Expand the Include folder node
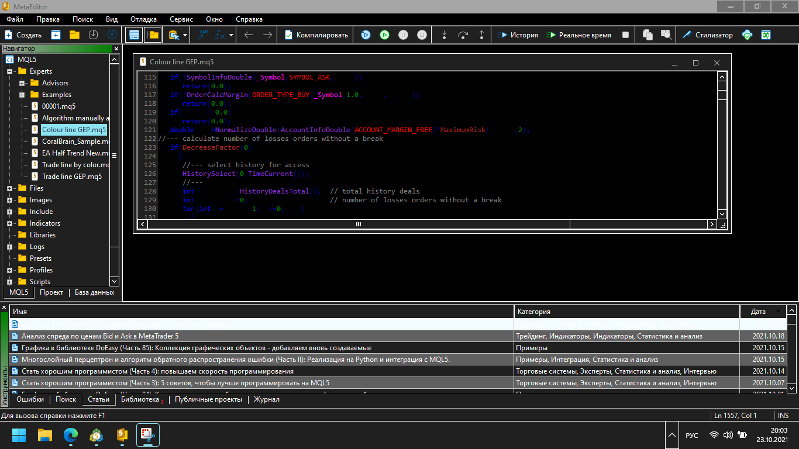 click(x=9, y=212)
